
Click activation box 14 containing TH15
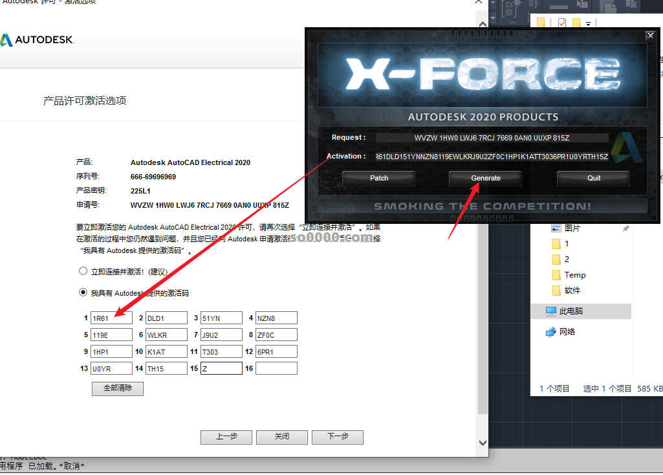(x=167, y=368)
